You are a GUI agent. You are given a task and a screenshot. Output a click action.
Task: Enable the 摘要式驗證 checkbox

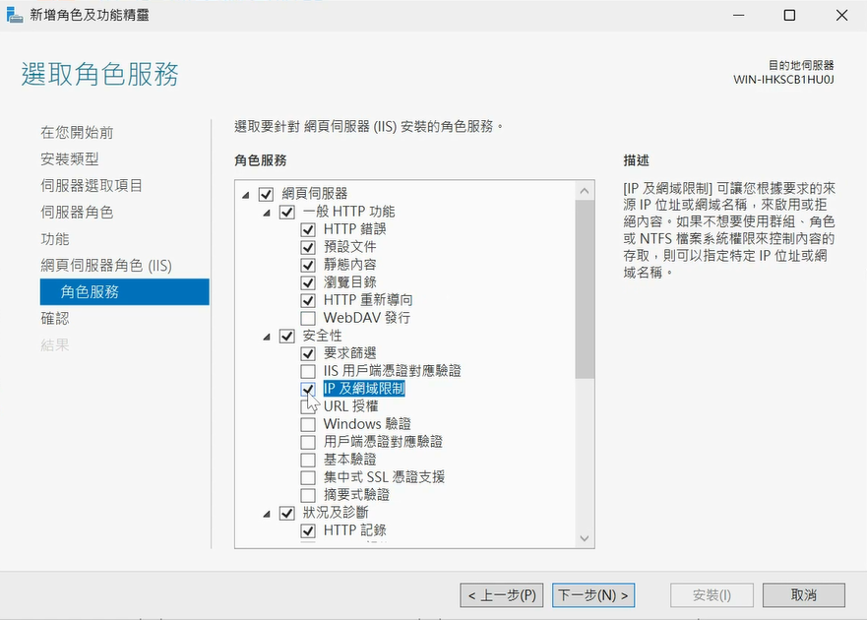[308, 495]
